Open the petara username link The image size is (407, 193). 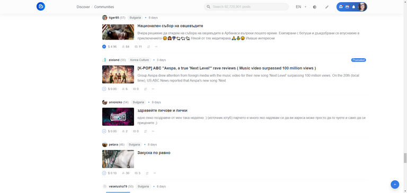tap(113, 144)
